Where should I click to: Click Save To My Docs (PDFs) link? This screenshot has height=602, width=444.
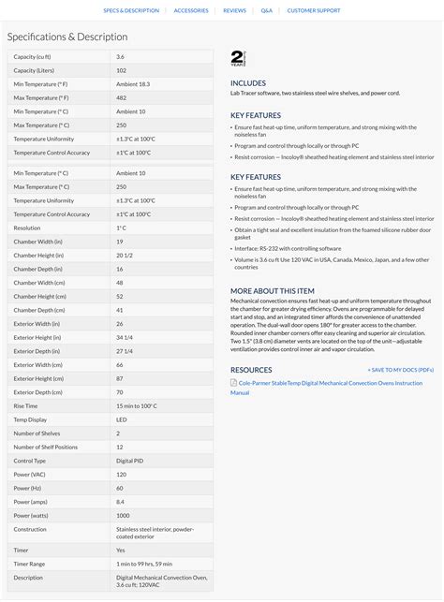pyautogui.click(x=401, y=370)
